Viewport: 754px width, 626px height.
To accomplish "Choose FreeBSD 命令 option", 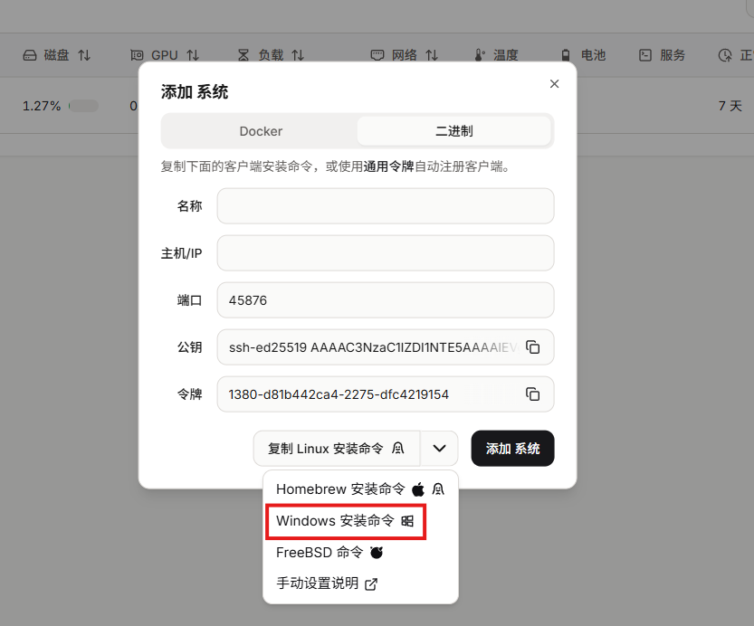I will click(329, 552).
